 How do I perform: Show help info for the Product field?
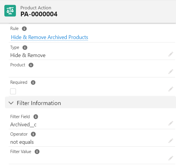click(31, 65)
